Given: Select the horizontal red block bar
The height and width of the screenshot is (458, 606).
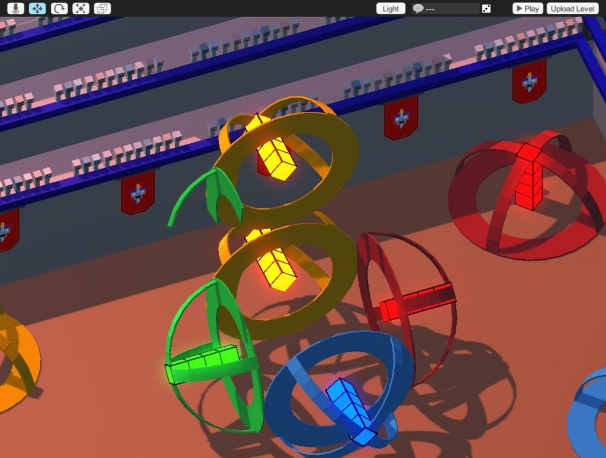Looking at the screenshot, I should point(418,301).
